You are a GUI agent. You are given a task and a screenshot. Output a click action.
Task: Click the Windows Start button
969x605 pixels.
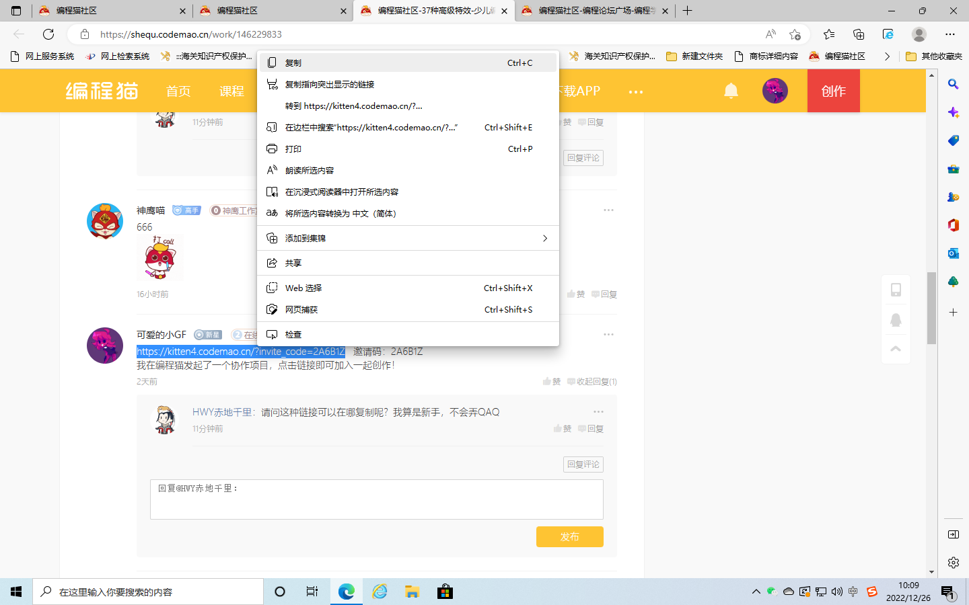[16, 592]
